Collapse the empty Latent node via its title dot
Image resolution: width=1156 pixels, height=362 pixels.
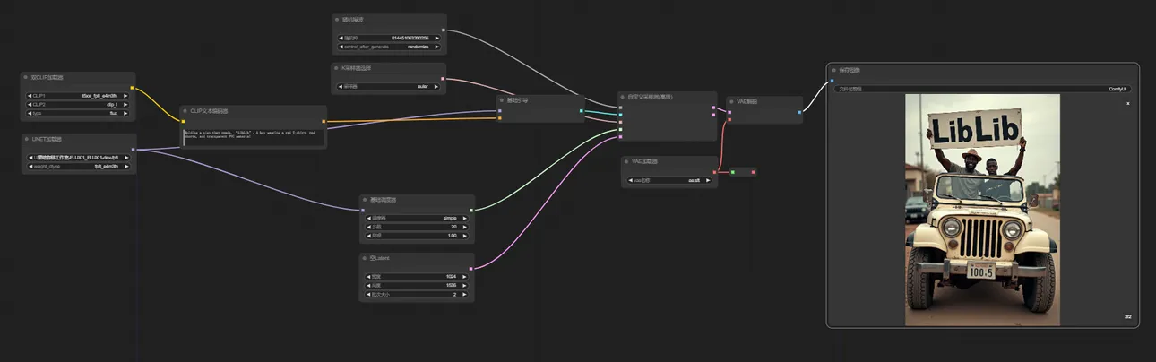(366, 258)
